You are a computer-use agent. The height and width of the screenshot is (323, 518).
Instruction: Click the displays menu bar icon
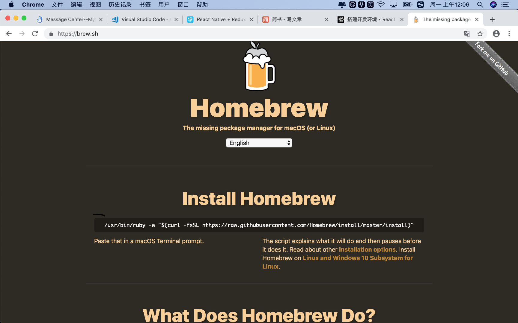click(x=342, y=4)
